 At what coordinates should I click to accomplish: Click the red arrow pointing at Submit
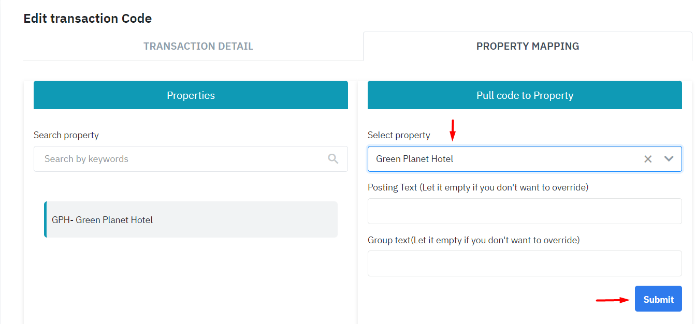(x=612, y=300)
